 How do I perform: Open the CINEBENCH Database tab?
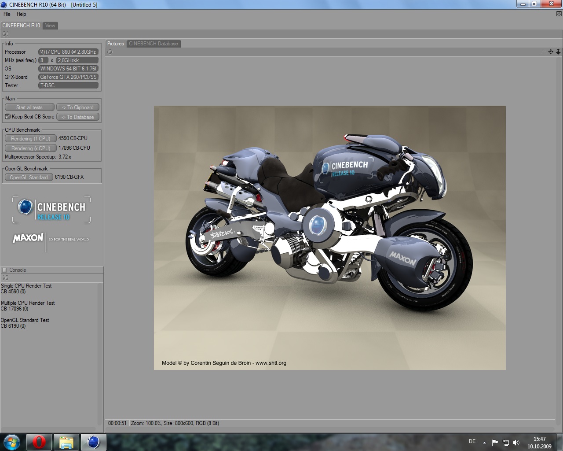pos(154,44)
